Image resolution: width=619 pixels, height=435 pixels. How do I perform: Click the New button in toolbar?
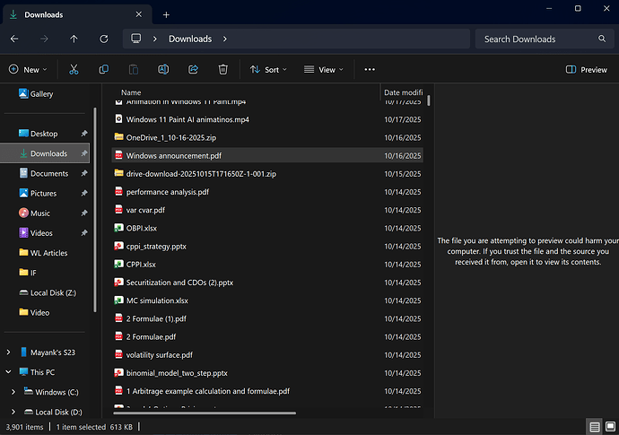click(27, 69)
